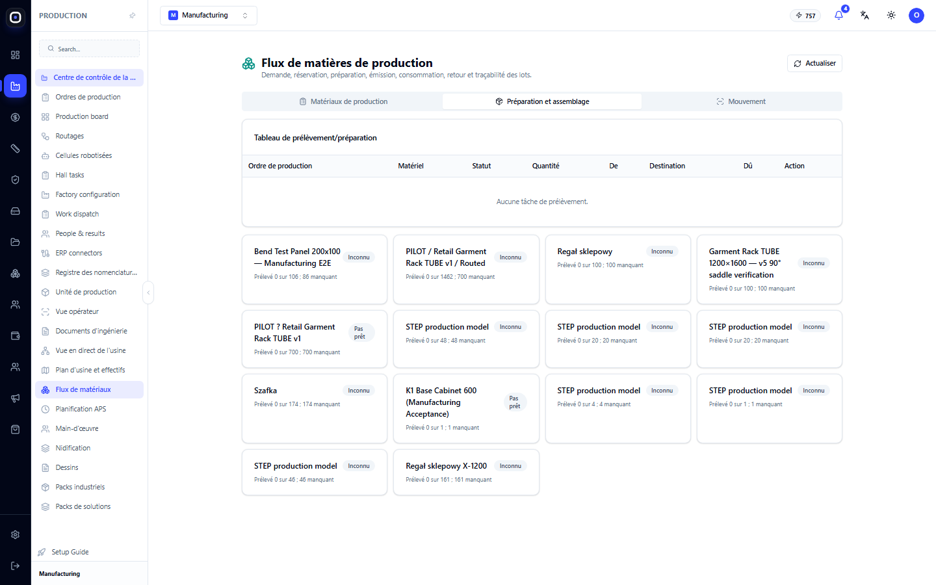Viewport: 936px width, 585px height.
Task: Toggle the light/dark theme sun icon
Action: point(891,16)
